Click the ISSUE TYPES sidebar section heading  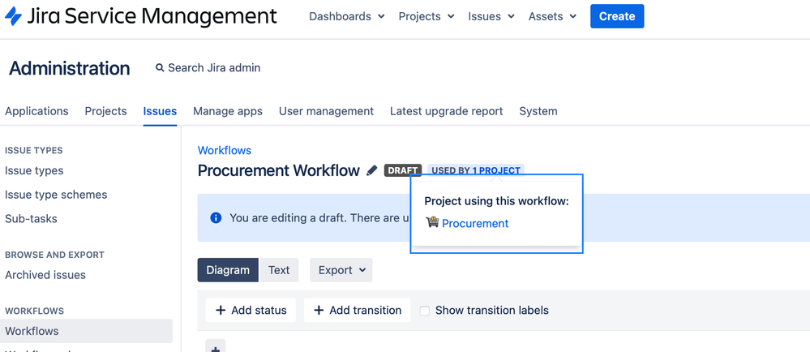point(33,150)
